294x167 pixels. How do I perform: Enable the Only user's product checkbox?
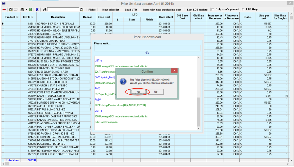tap(213, 9)
